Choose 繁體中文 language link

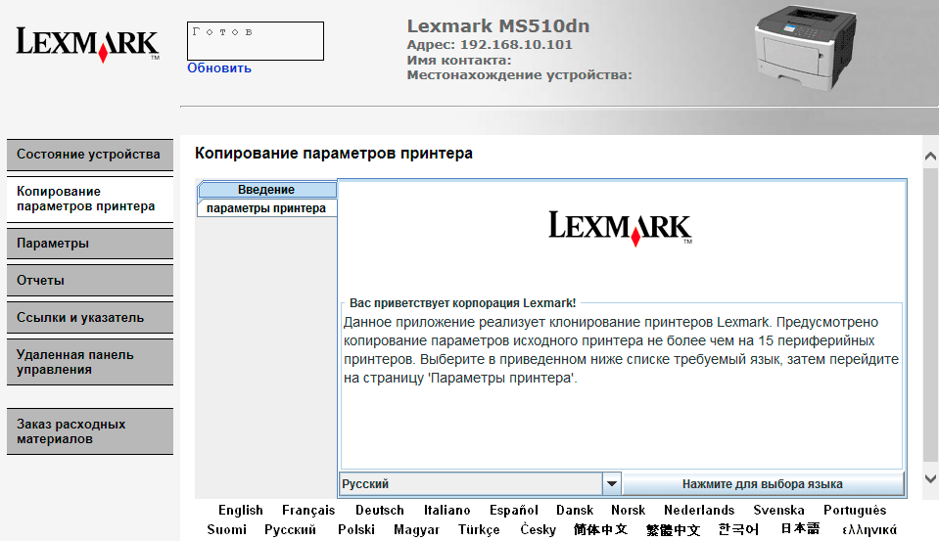pos(673,529)
